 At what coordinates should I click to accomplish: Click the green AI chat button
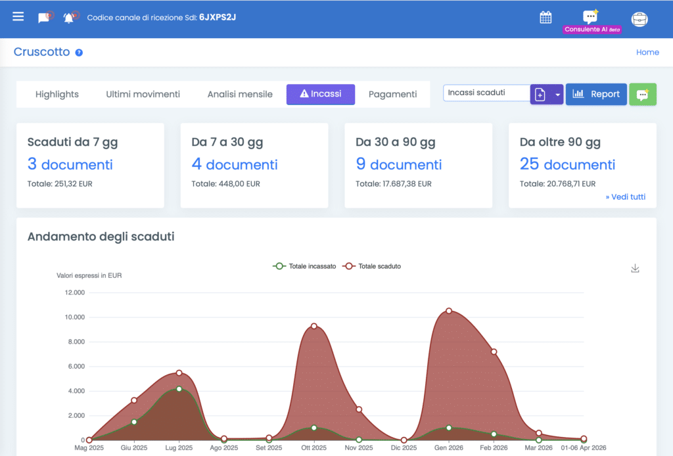tap(642, 95)
